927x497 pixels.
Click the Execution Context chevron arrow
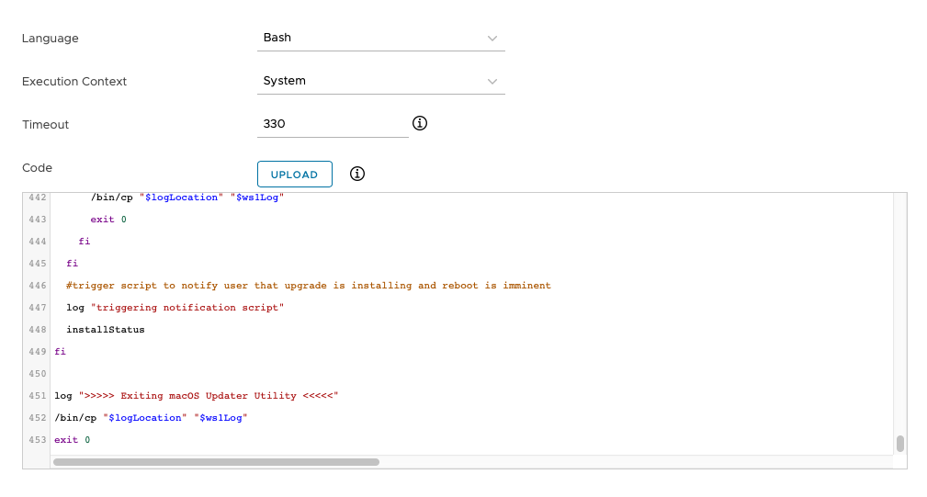click(x=492, y=82)
